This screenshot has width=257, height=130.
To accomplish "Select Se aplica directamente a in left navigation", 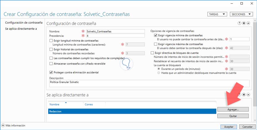I will click(21, 29).
